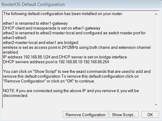This screenshot has height=121, width=162.
Task: Click the line 'ether2 is renamed to ether2-master-local'
Action: (x=74, y=33)
